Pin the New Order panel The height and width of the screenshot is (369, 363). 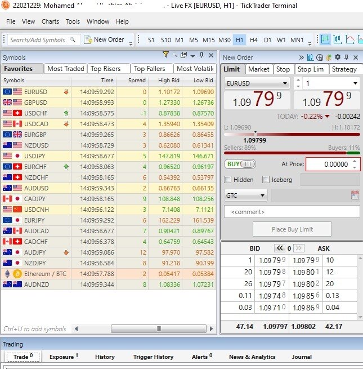(x=346, y=57)
